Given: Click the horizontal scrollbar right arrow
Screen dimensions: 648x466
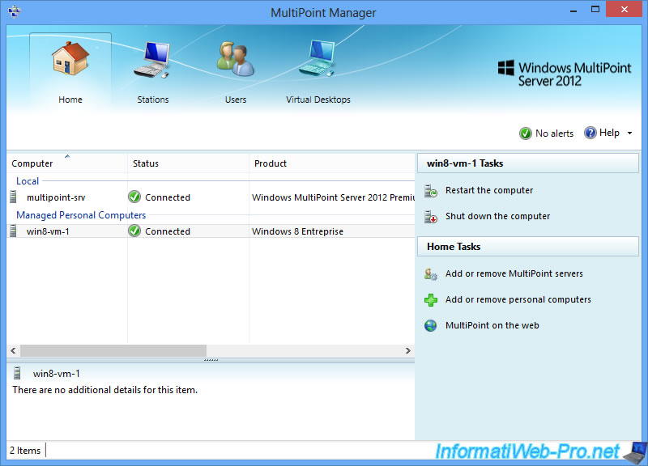Looking at the screenshot, I should click(x=408, y=351).
